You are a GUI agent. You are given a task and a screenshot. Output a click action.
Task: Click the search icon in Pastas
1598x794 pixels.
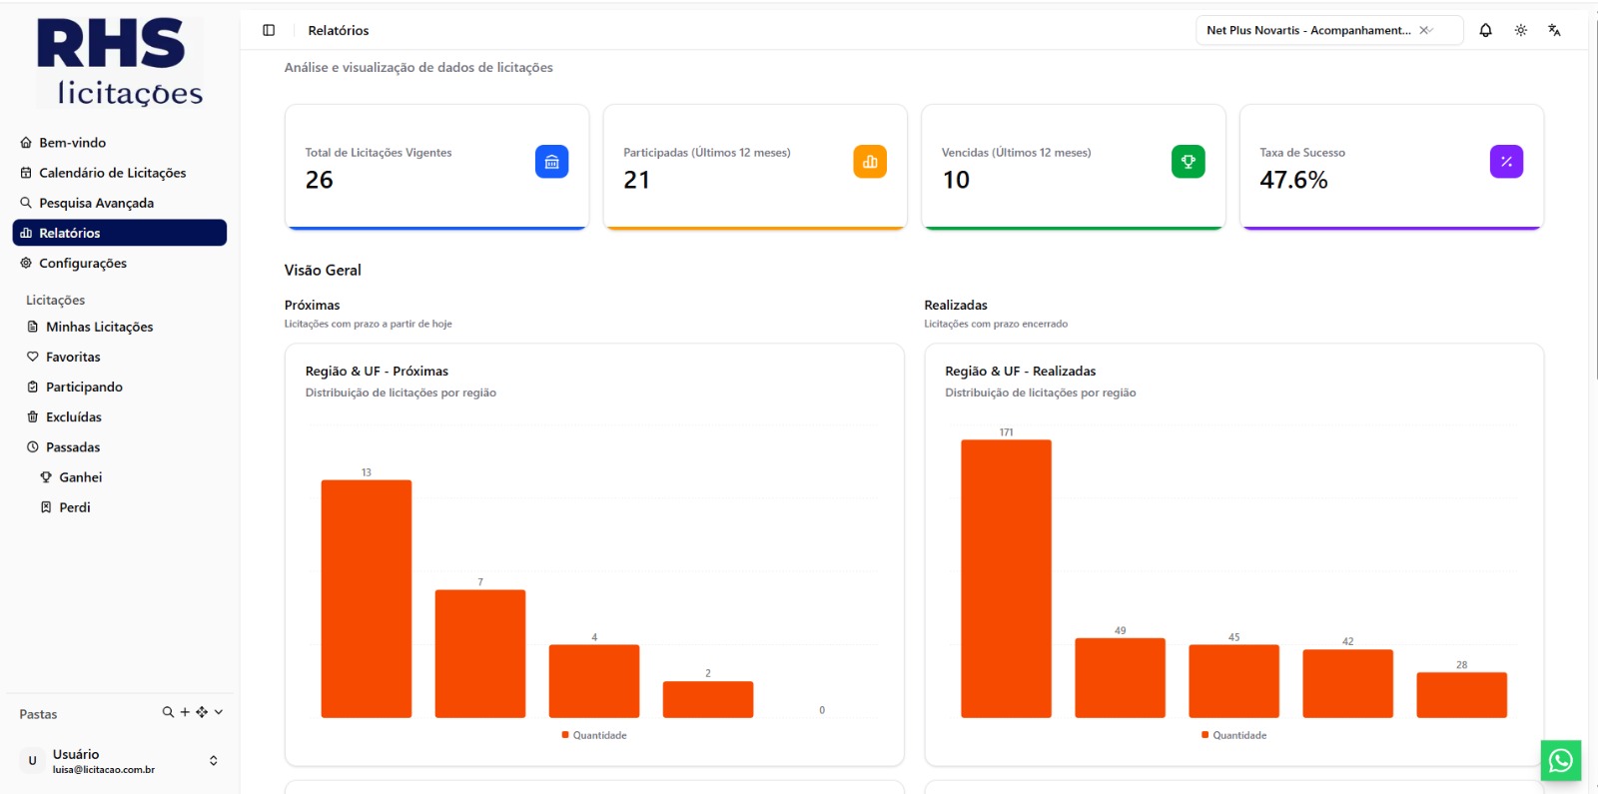168,712
